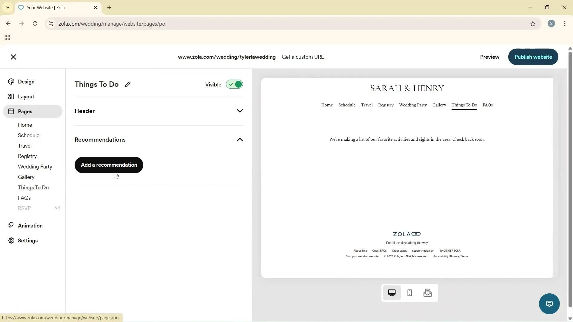Click Add a recommendation
Screen dimensions: 573x322
coord(109,165)
